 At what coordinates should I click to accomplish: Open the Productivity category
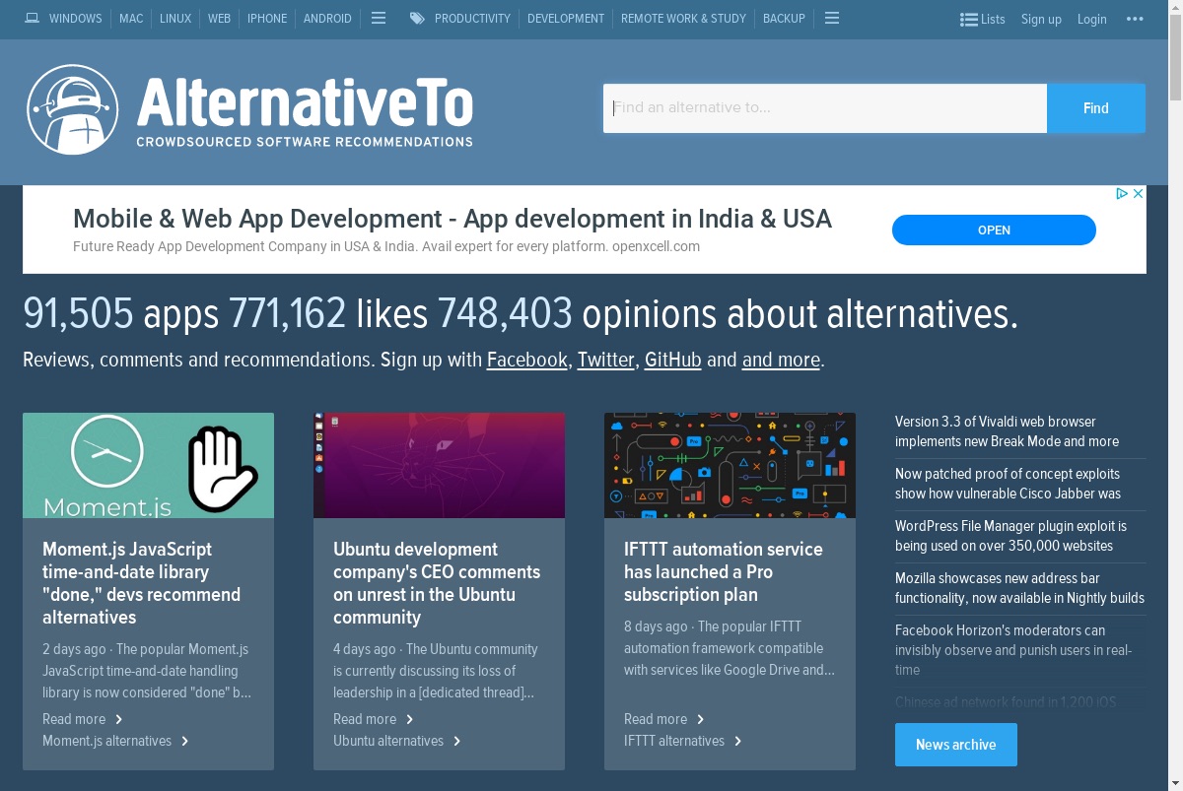click(472, 19)
